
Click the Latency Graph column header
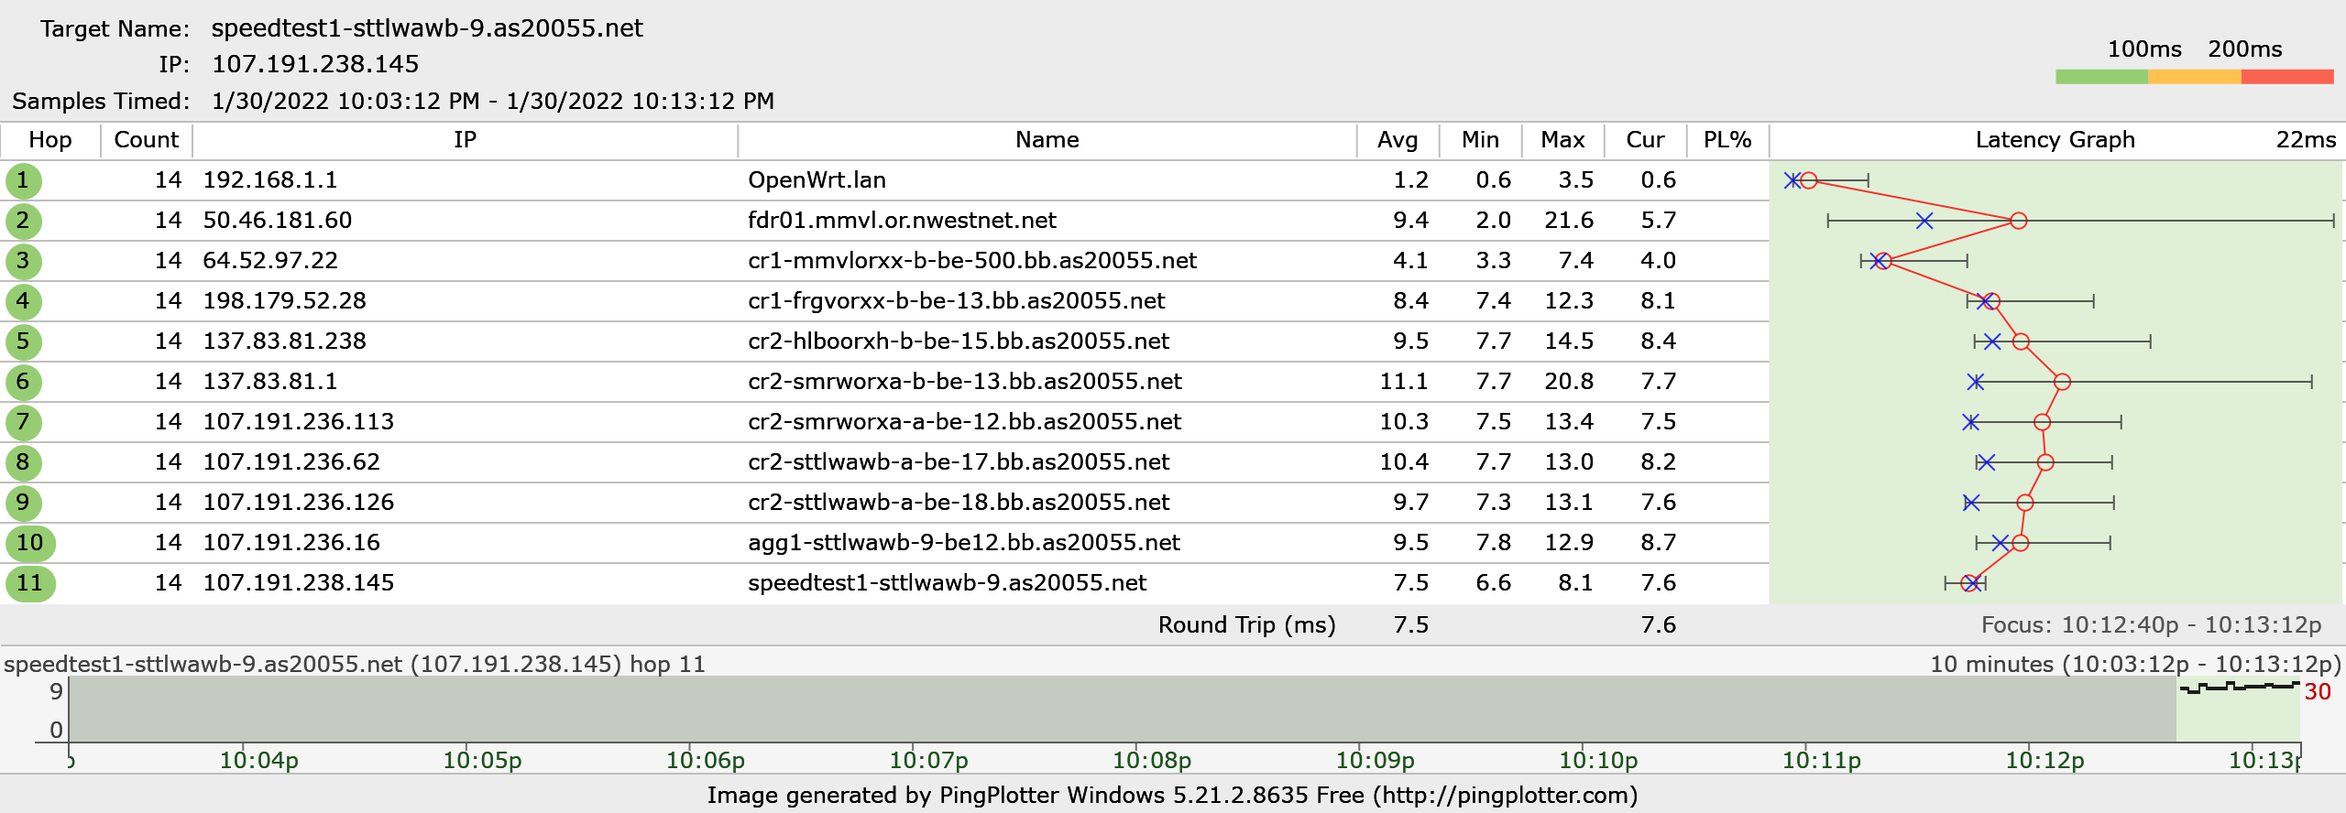(2055, 140)
